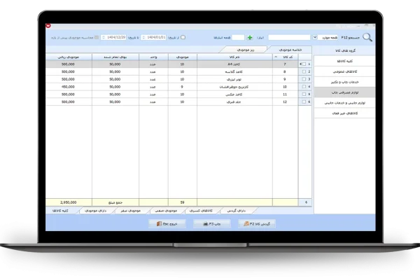Click the 'گروه های کالا' goods groups header
The height and width of the screenshot is (280, 420).
(x=344, y=50)
